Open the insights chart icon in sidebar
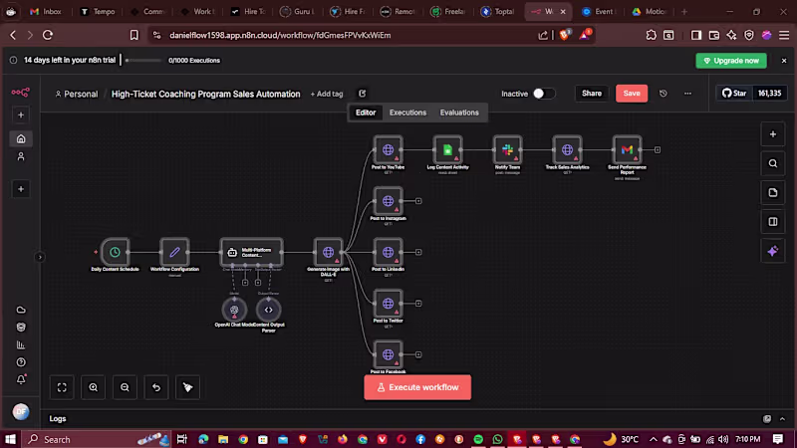797x448 pixels. (x=21, y=344)
